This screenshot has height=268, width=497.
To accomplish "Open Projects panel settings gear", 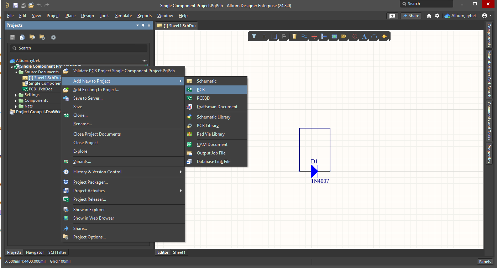I will click(53, 37).
